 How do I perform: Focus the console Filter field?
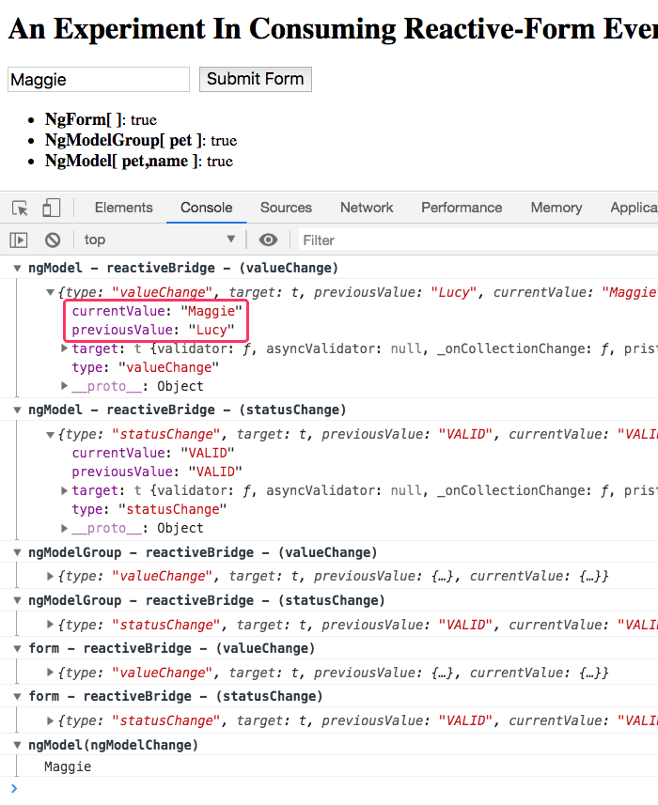(478, 240)
